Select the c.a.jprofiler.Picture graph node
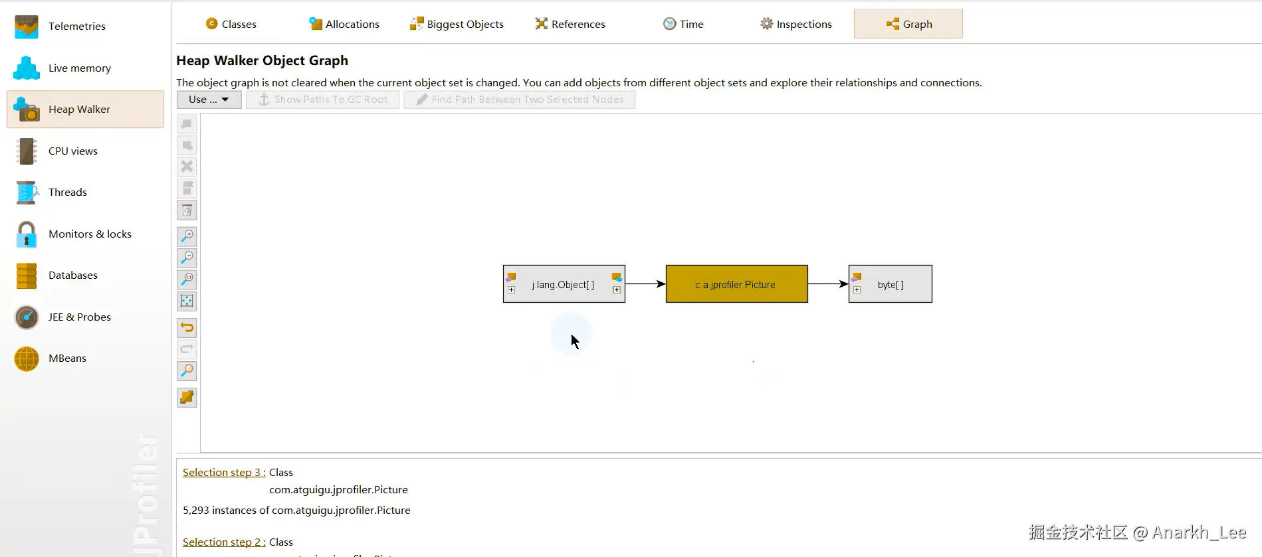This screenshot has width=1262, height=557. [736, 284]
